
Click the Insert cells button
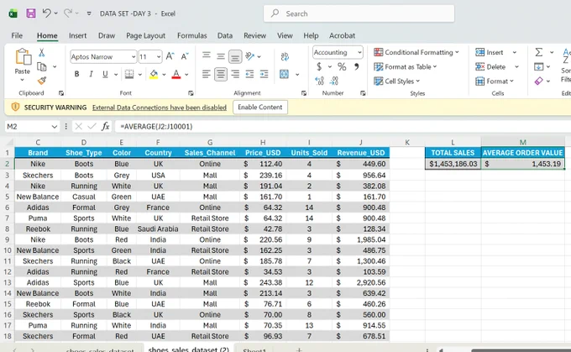tap(490, 52)
